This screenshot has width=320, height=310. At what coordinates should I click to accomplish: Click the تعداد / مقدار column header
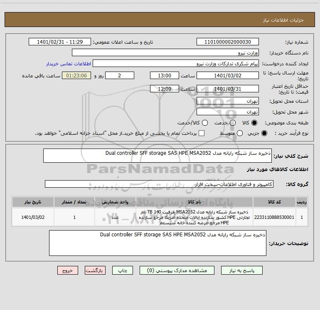click(74, 202)
